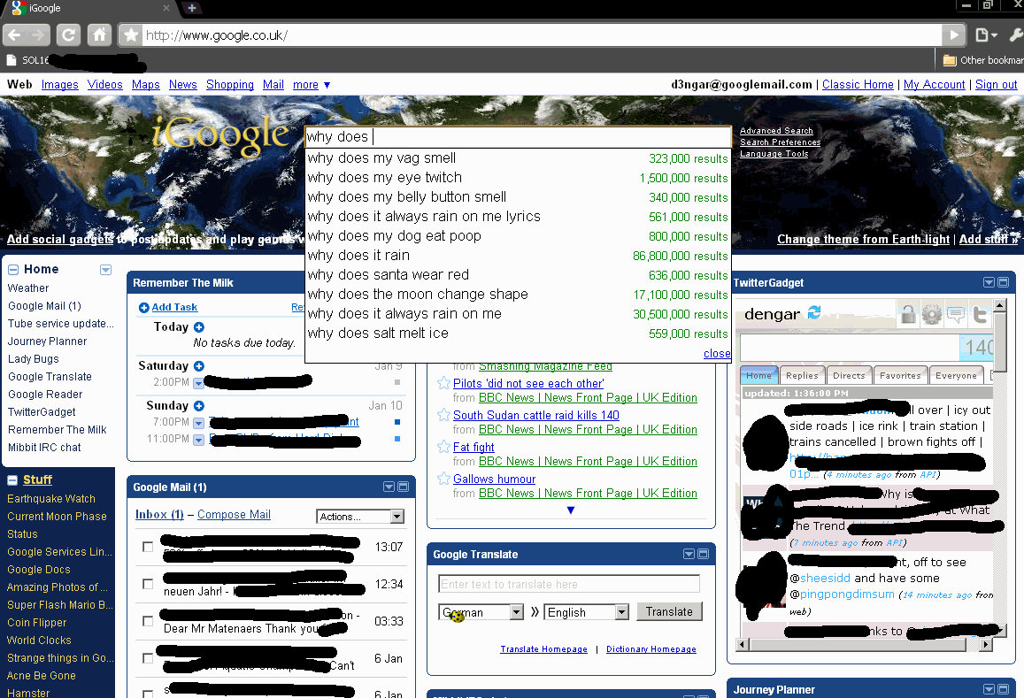Add a task for Sunday plus icon
Screen dimensions: 1024x698
pos(199,406)
